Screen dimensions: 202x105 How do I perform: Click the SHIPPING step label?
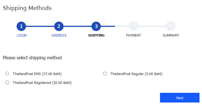96,35
